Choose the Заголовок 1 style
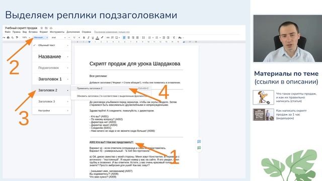 [51, 79]
